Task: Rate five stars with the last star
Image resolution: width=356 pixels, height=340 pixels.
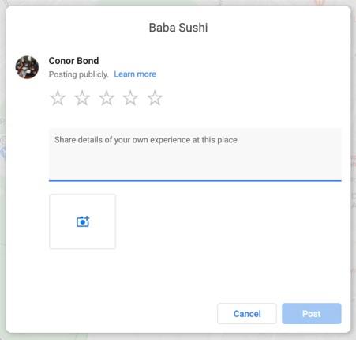Action: tap(155, 98)
